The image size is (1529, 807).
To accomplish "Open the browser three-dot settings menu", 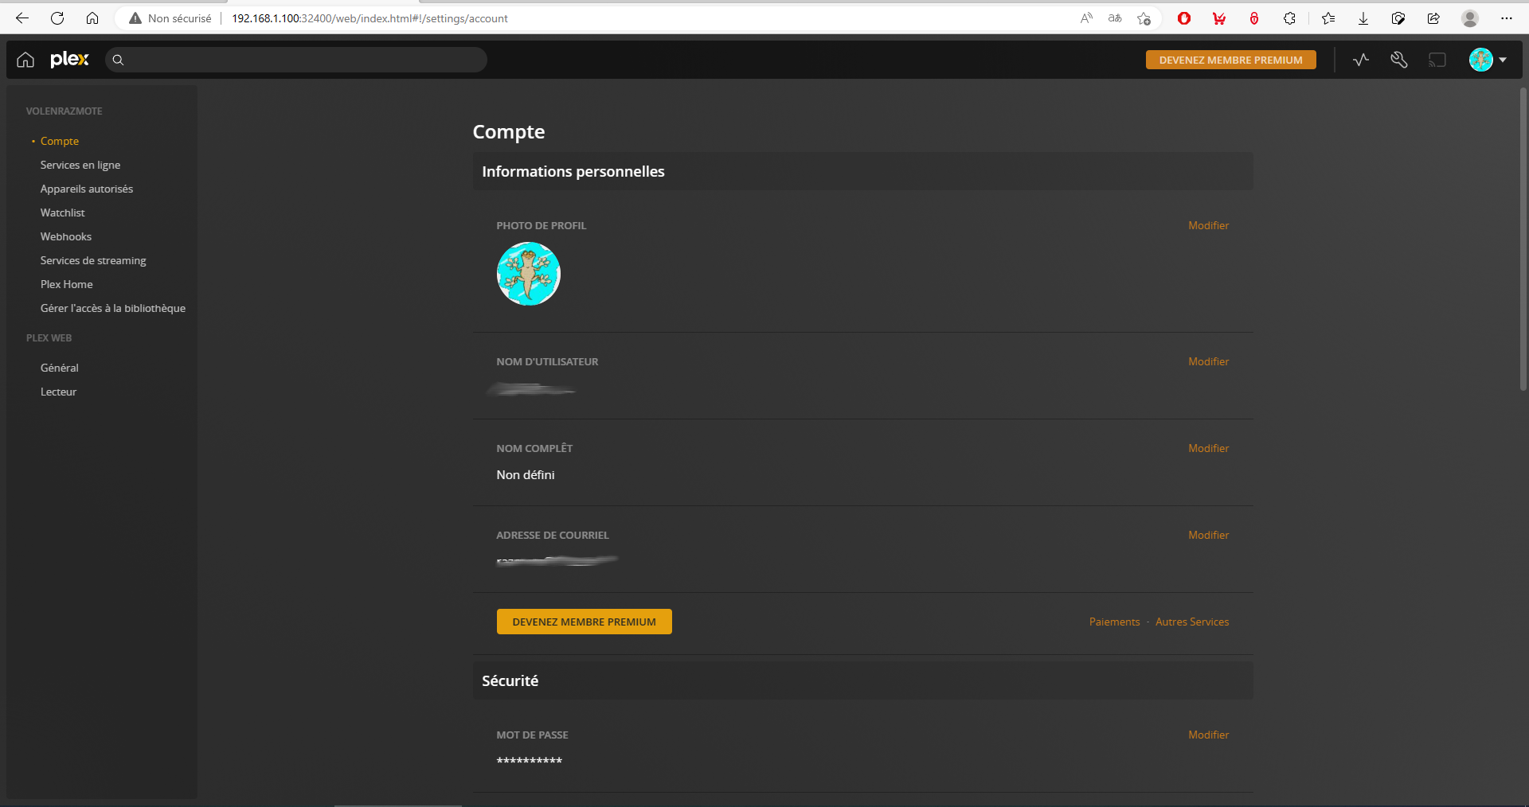I will click(1507, 18).
